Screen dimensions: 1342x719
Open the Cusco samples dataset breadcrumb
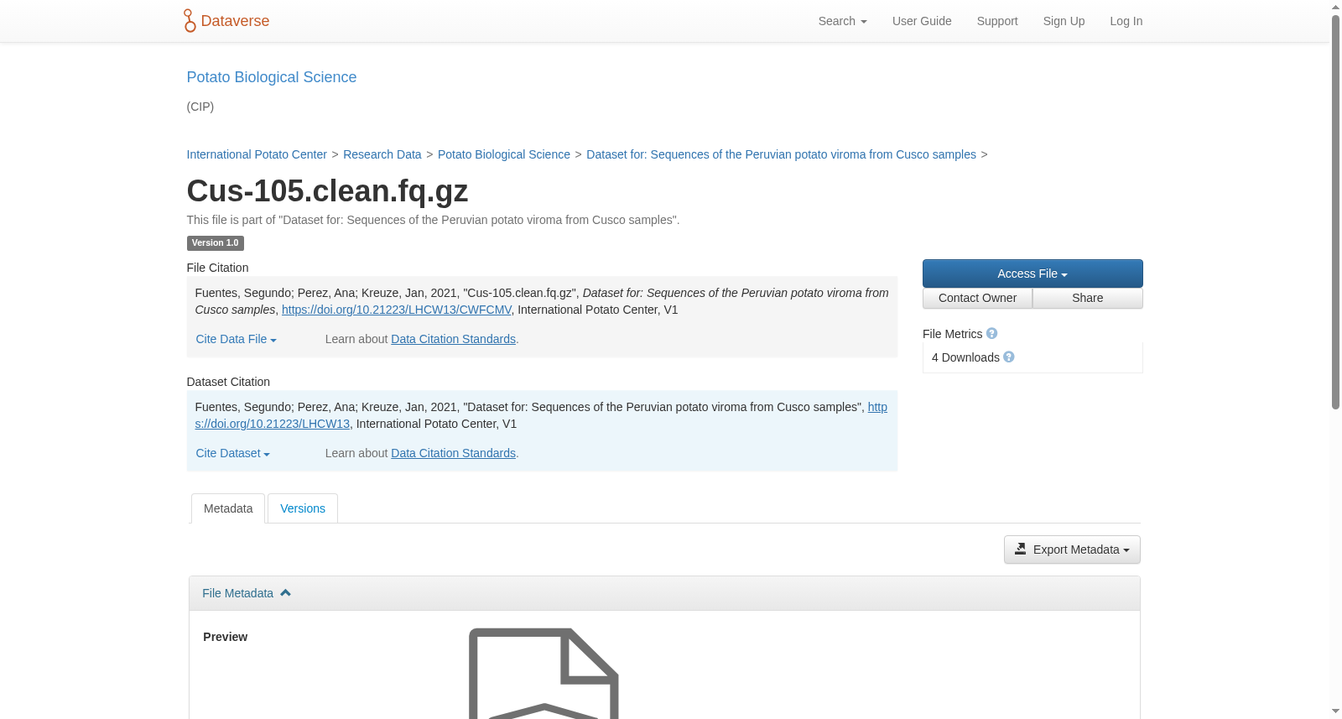tap(781, 154)
